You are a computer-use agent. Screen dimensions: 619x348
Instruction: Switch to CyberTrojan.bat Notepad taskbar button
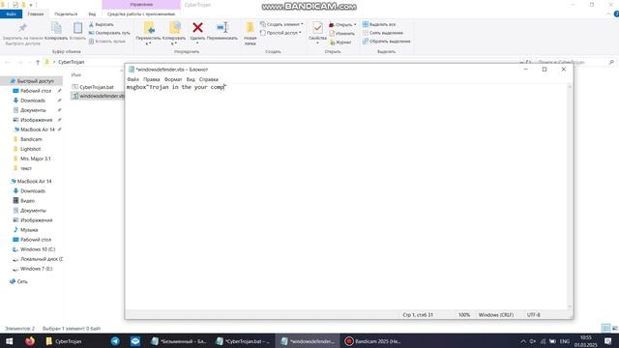243,341
